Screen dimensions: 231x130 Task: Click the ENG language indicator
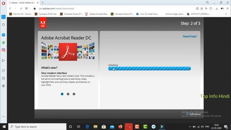(x=207, y=127)
